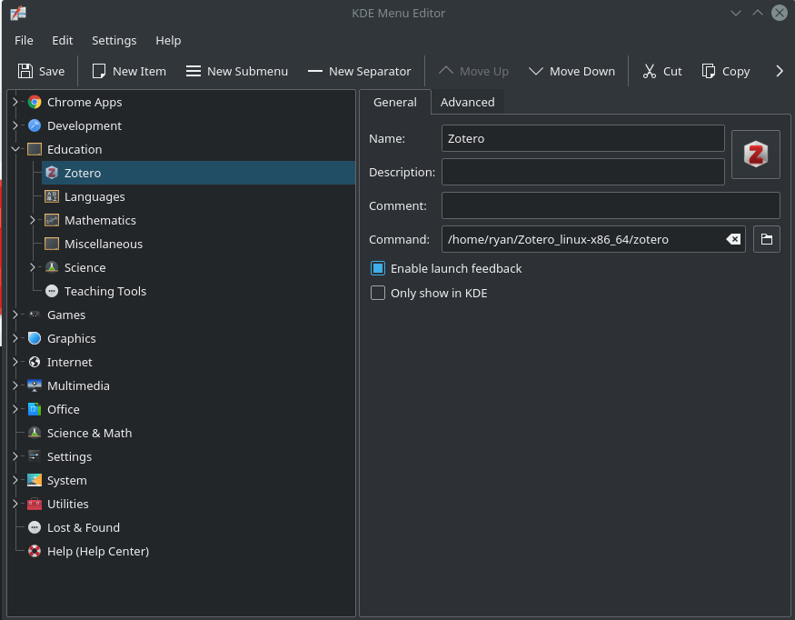Disable the Enable launch feedback checkbox
Screen dimensions: 795x620
pyautogui.click(x=378, y=268)
